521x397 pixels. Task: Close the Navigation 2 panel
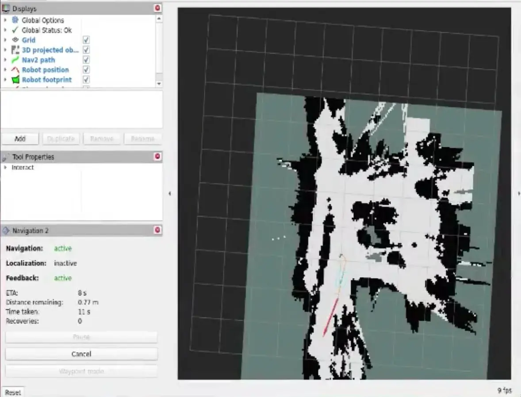click(x=158, y=230)
